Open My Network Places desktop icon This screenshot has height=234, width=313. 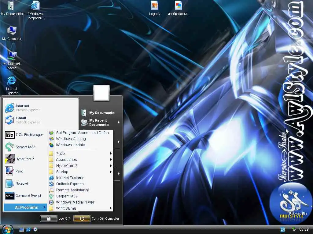(x=12, y=60)
